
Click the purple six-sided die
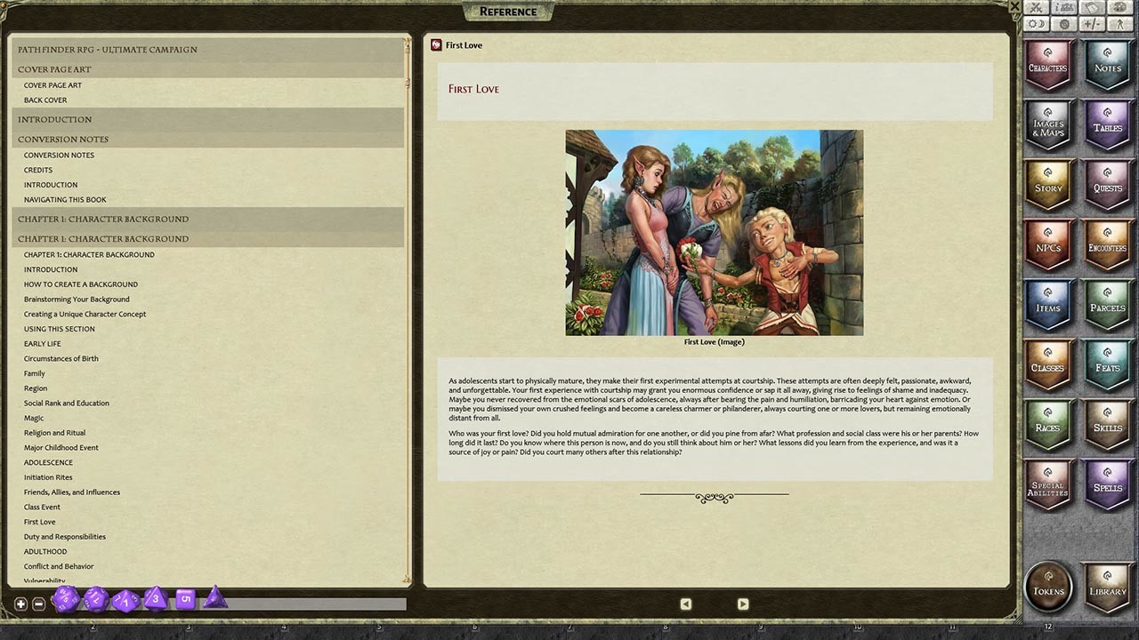click(185, 599)
